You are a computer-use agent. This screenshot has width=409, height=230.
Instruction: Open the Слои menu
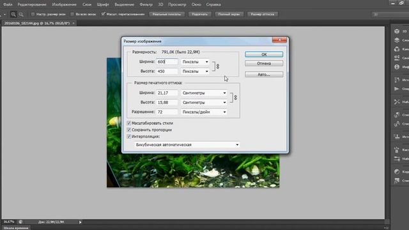[x=87, y=4]
